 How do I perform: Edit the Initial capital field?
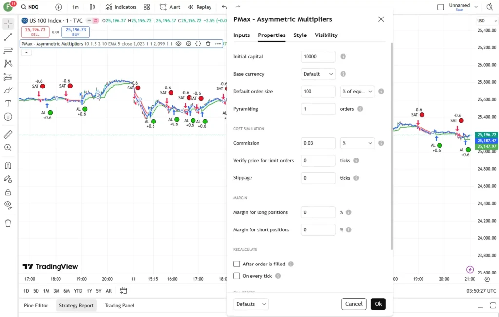(x=318, y=56)
